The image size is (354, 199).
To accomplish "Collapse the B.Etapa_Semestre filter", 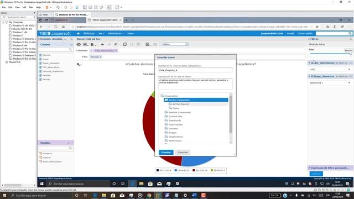I will pyautogui.click(x=310, y=76).
